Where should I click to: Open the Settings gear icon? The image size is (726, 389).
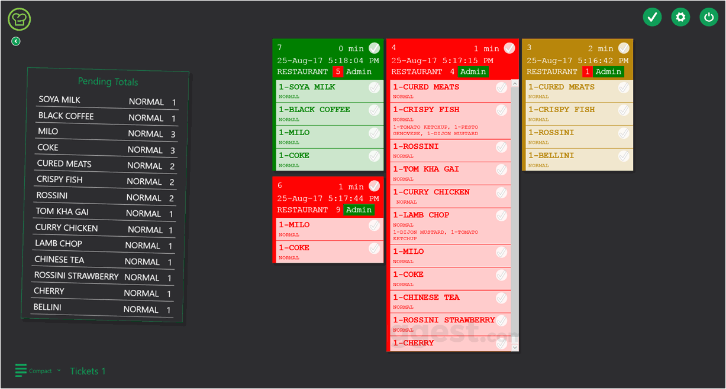(x=680, y=17)
